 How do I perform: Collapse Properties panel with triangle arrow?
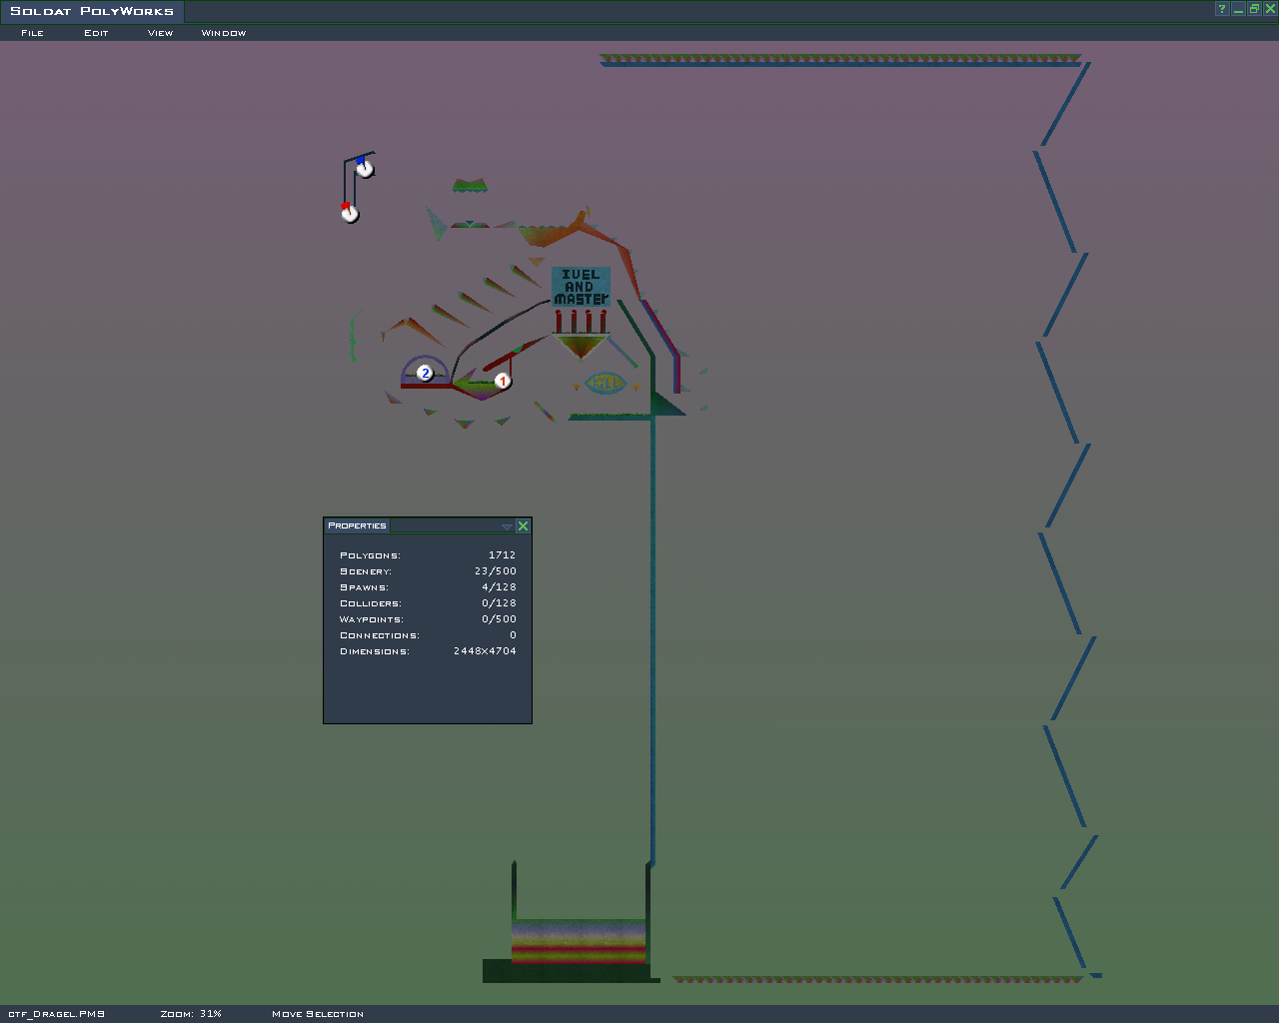tap(507, 526)
